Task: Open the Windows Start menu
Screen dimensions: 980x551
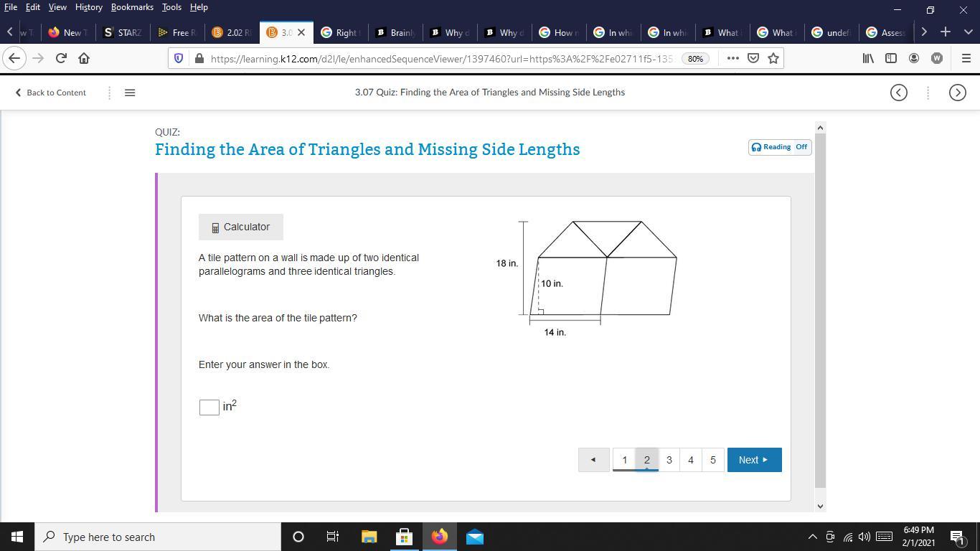Action: 17,537
